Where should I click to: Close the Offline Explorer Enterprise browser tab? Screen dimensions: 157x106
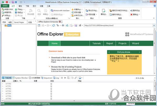pyautogui.click(x=60, y=22)
